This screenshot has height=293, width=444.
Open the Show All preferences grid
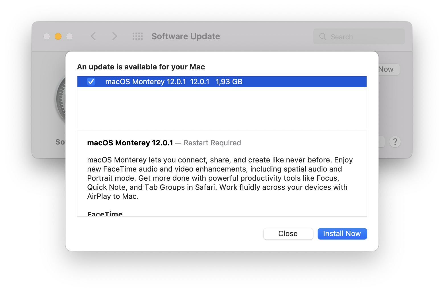pos(138,36)
